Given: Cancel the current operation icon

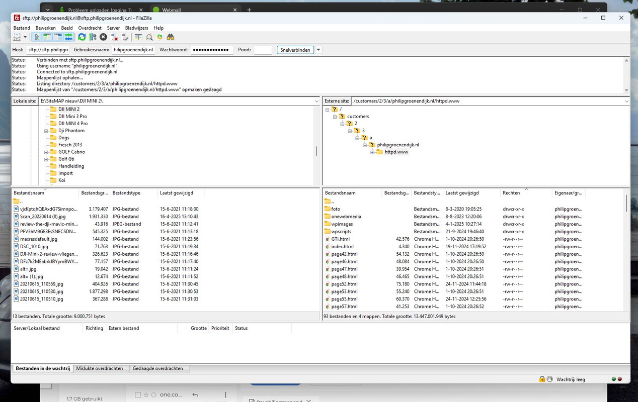Looking at the screenshot, I should coord(103,37).
